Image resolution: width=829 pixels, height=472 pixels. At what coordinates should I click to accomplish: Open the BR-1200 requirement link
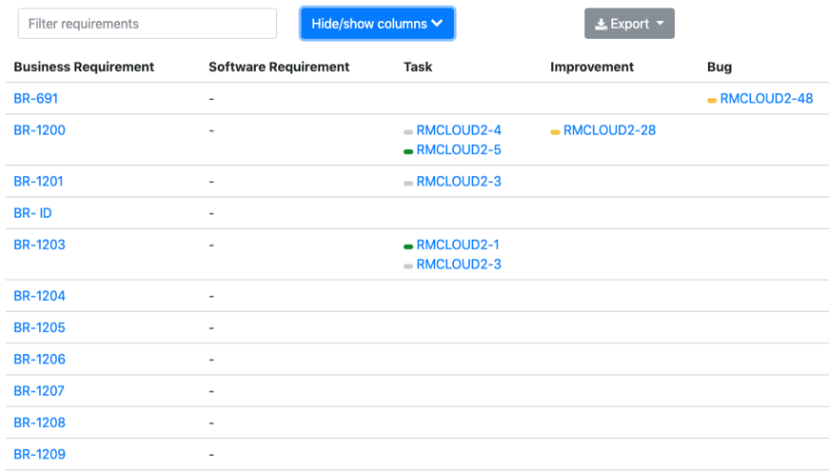[x=40, y=130]
